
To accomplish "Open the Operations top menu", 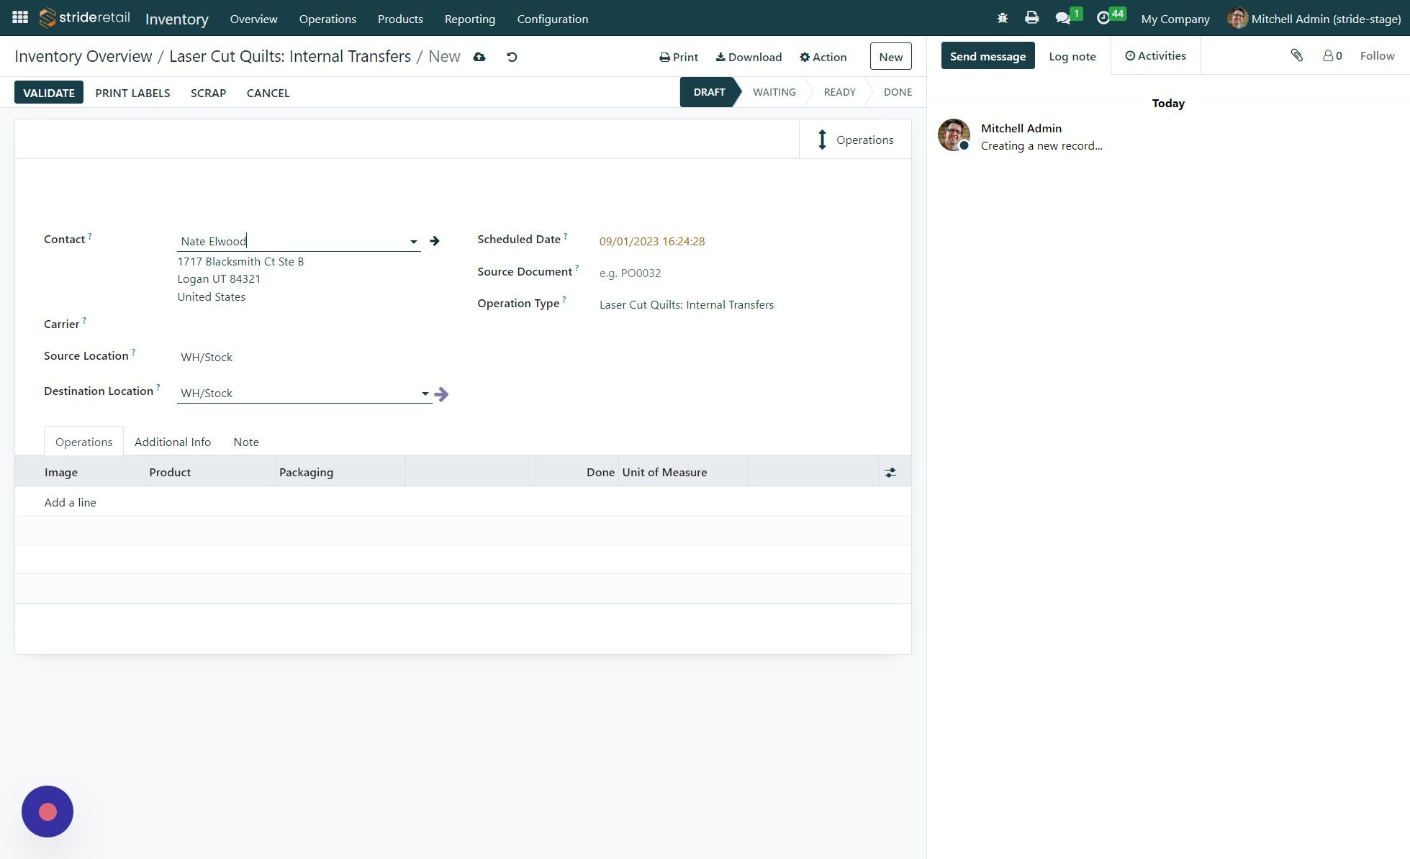I will [x=327, y=19].
